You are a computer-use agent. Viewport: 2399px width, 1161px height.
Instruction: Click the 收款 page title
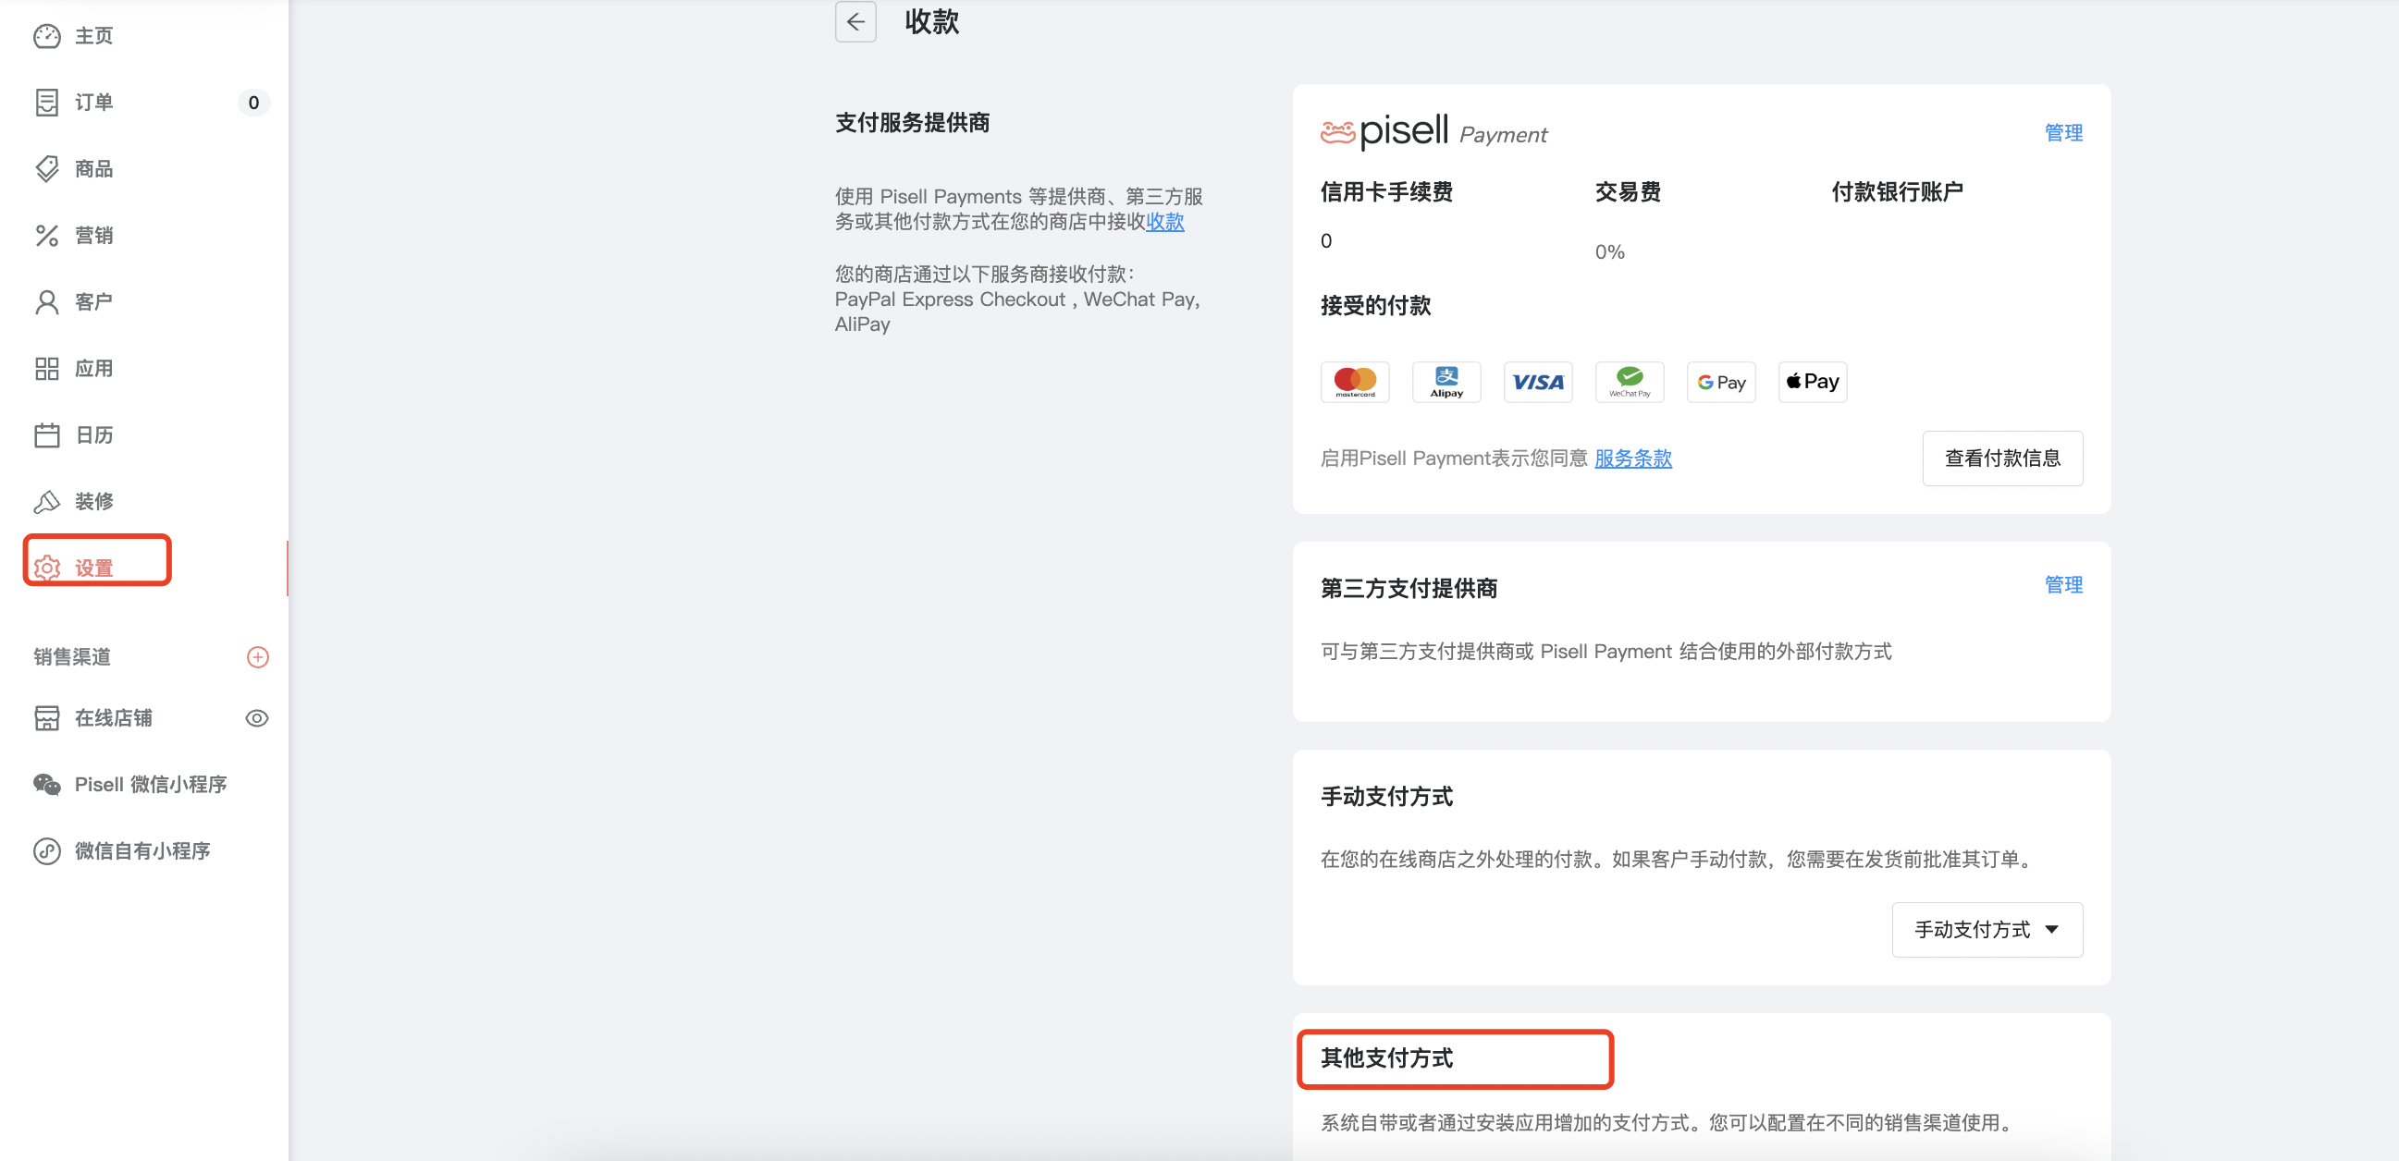tap(931, 21)
